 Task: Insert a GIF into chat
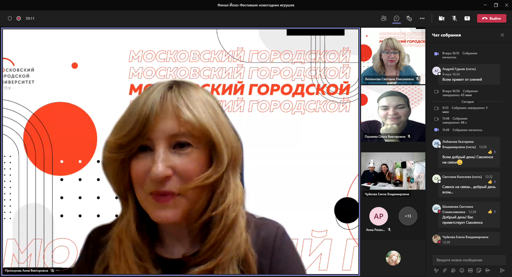[x=470, y=270]
